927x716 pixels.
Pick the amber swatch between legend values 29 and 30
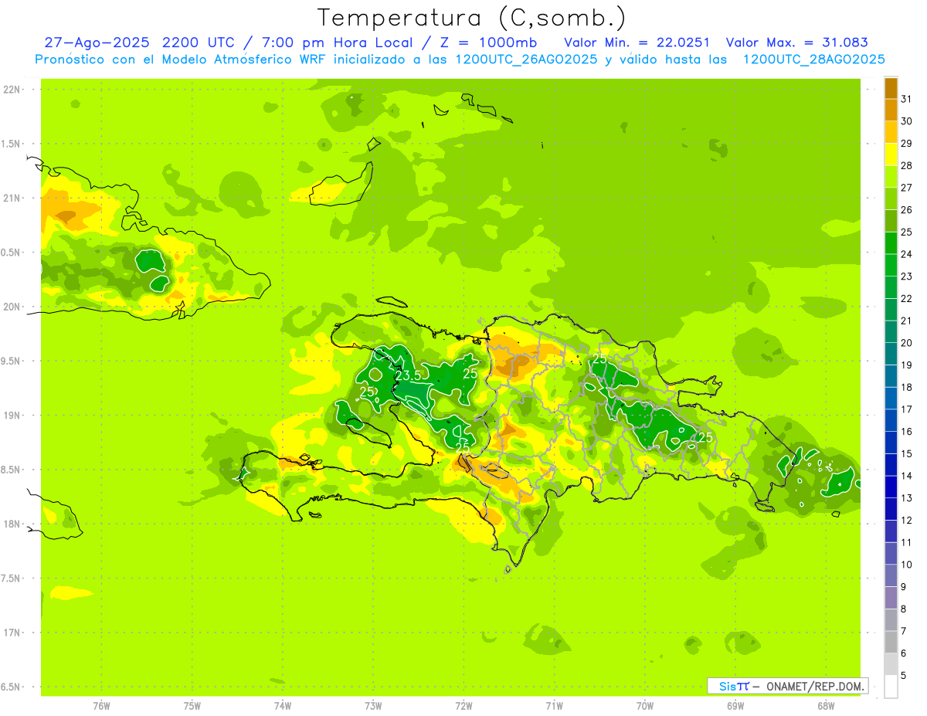891,132
